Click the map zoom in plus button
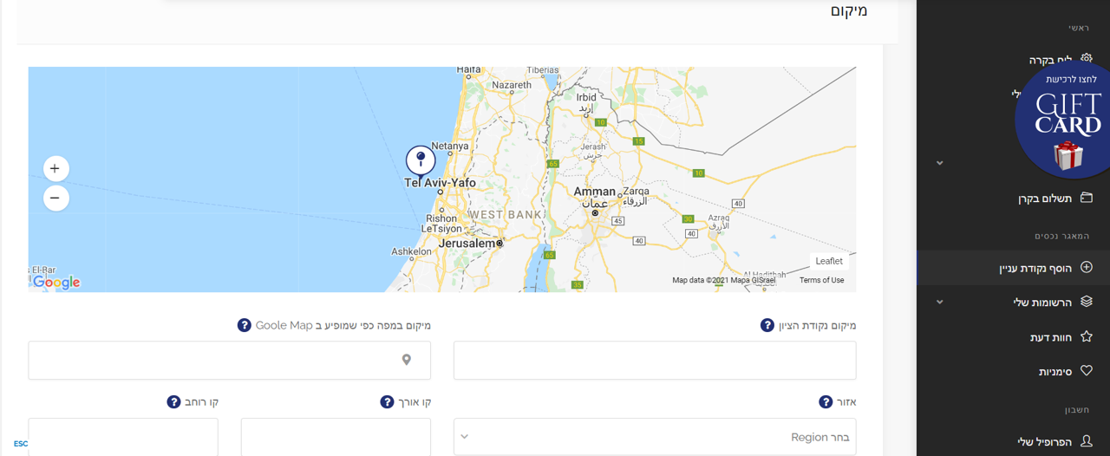The image size is (1110, 456). pyautogui.click(x=55, y=168)
